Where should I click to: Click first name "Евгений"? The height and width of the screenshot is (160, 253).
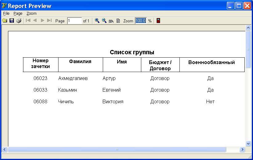(x=111, y=90)
